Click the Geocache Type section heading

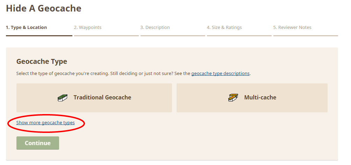(42, 61)
